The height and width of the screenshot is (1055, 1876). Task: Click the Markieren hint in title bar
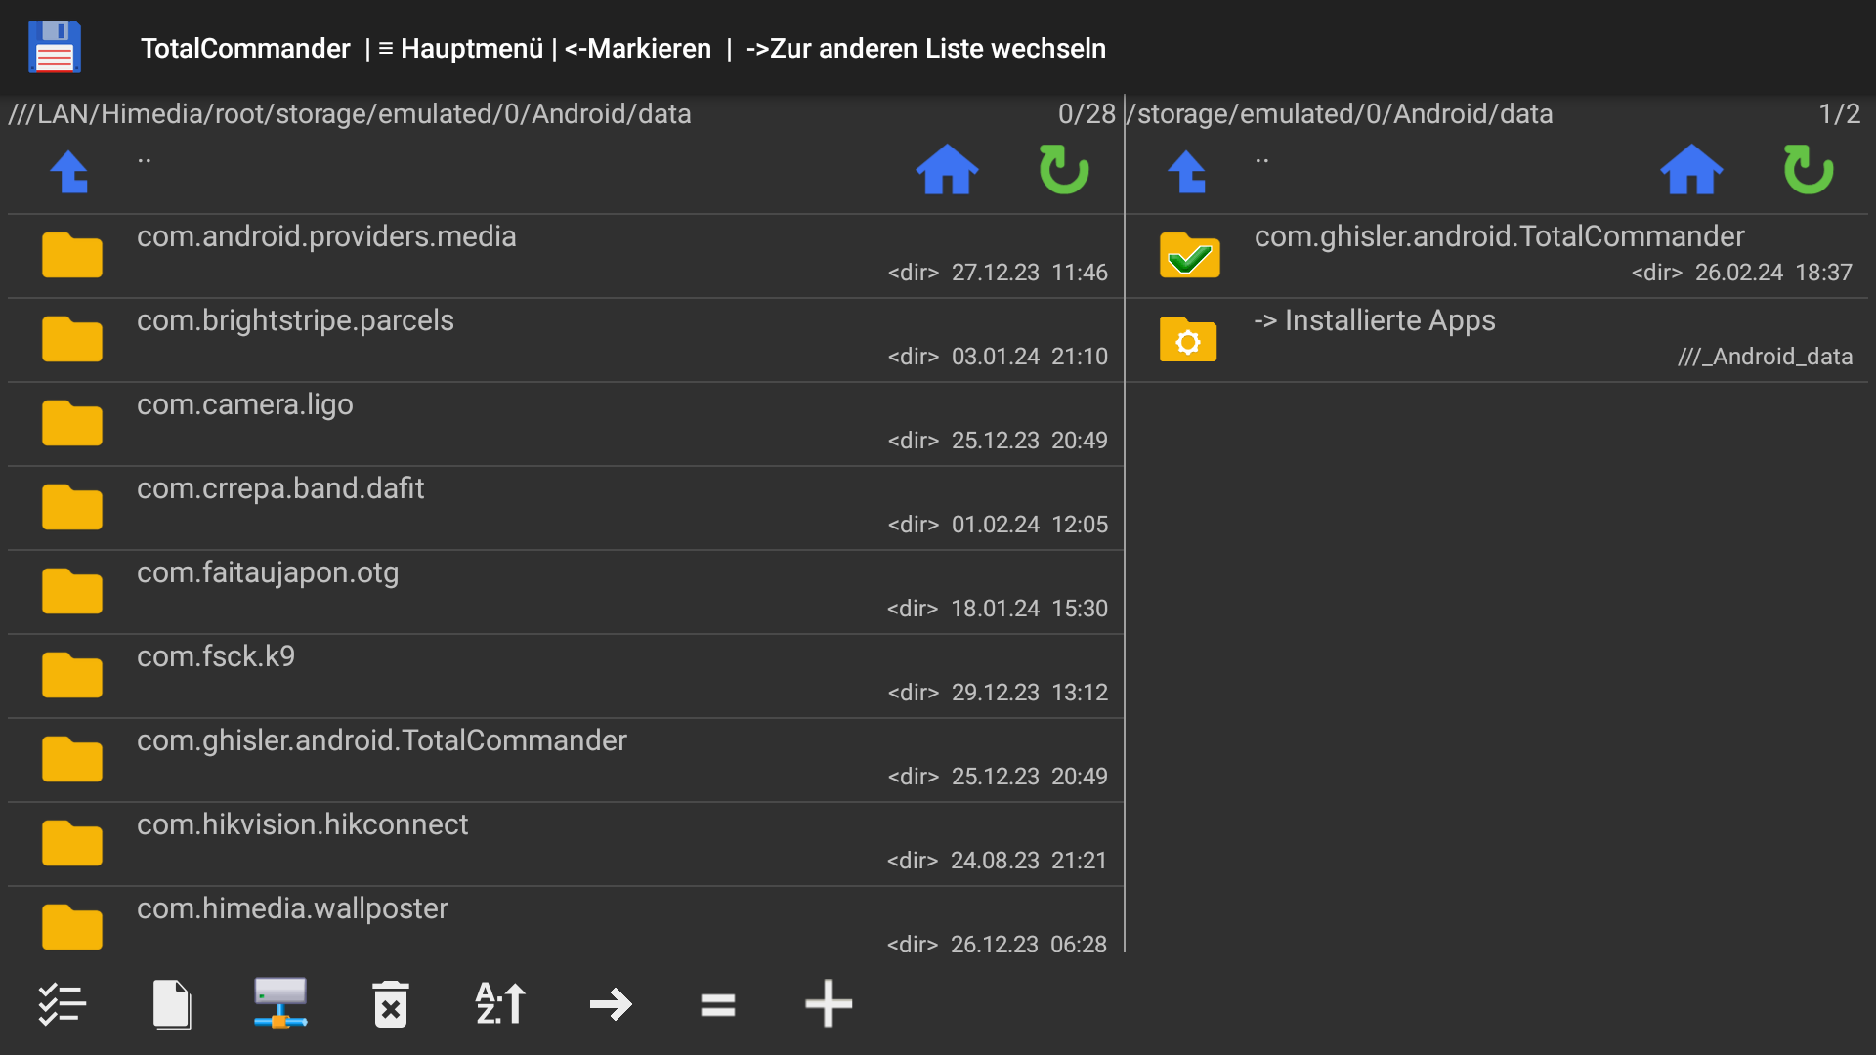coord(638,48)
